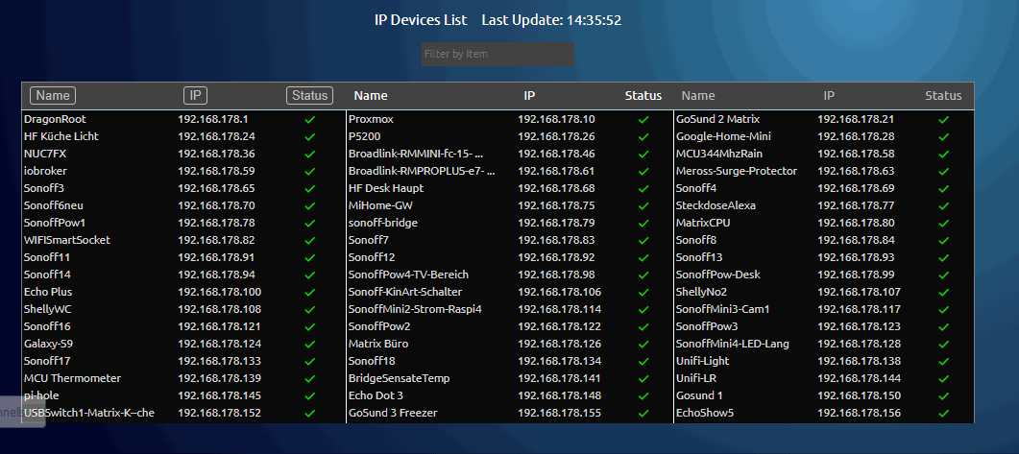Select the SonoffMini2-Strom-Raspi4 device name

tap(415, 309)
